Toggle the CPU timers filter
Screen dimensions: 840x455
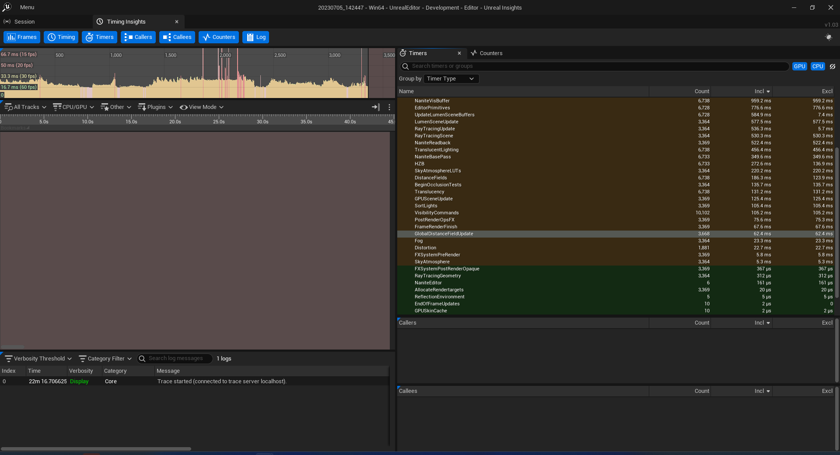click(x=817, y=66)
